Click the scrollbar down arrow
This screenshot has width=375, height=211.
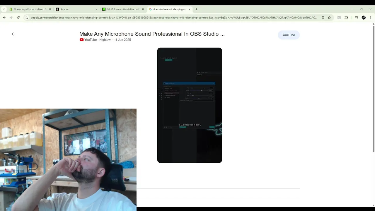(374, 205)
